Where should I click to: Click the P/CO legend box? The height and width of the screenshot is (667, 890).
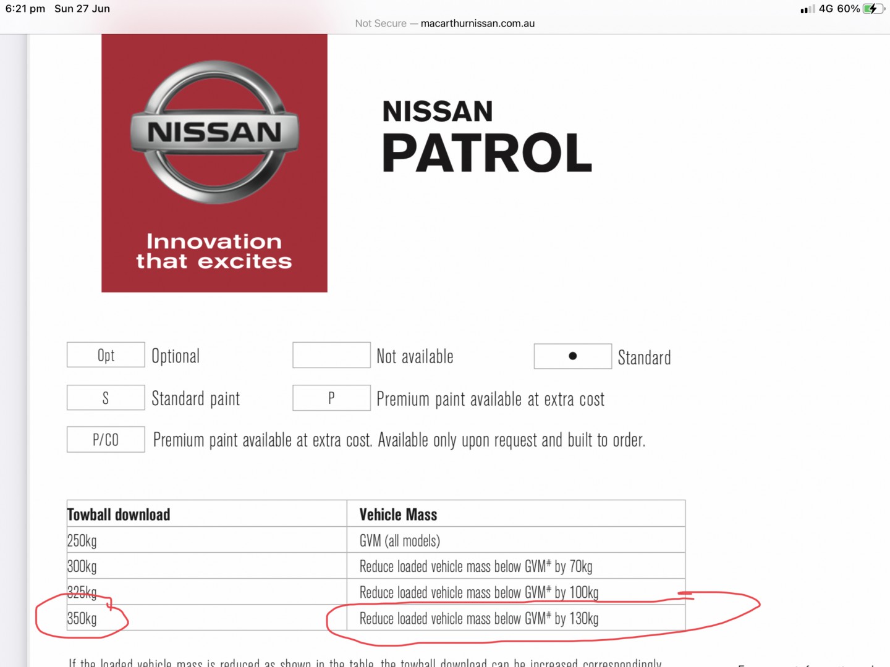tap(106, 440)
